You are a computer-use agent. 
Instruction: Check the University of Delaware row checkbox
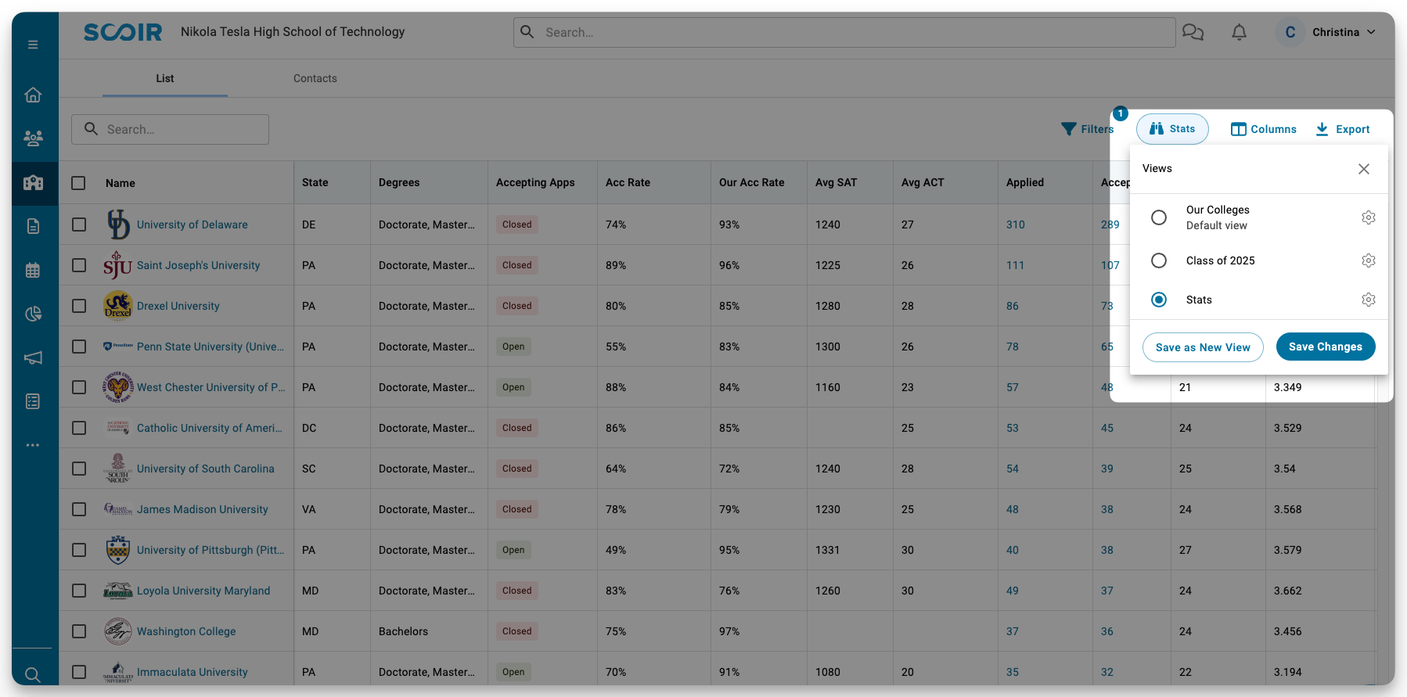pyautogui.click(x=79, y=225)
